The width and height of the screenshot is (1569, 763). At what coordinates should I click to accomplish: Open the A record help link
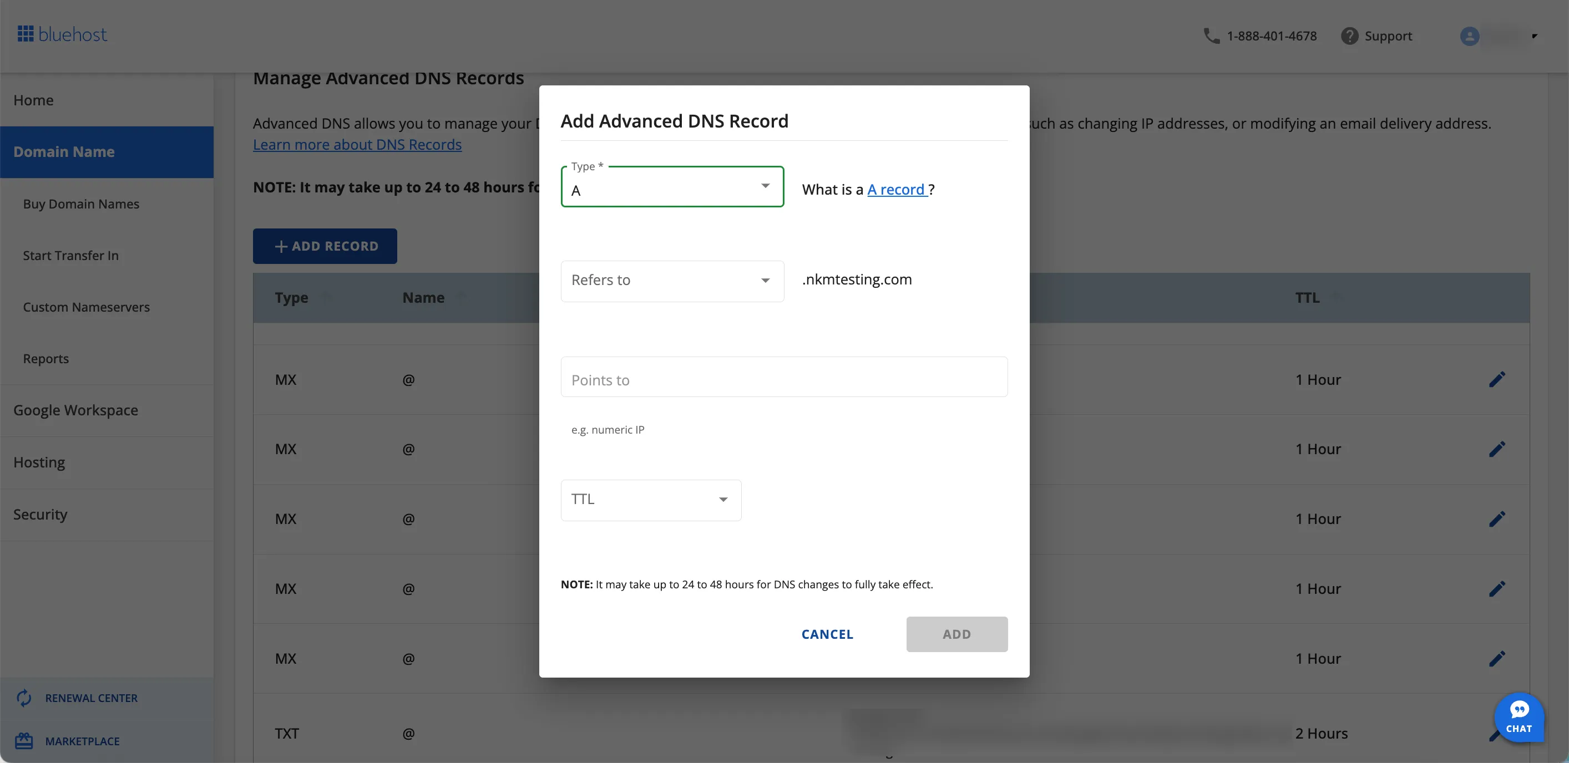(x=896, y=190)
